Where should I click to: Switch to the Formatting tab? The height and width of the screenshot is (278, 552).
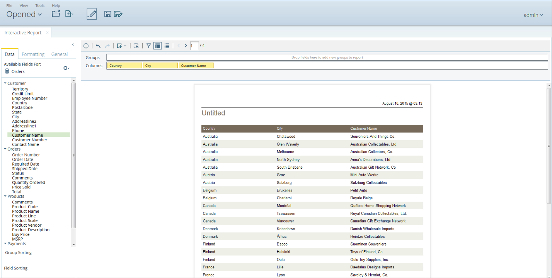pyautogui.click(x=33, y=54)
